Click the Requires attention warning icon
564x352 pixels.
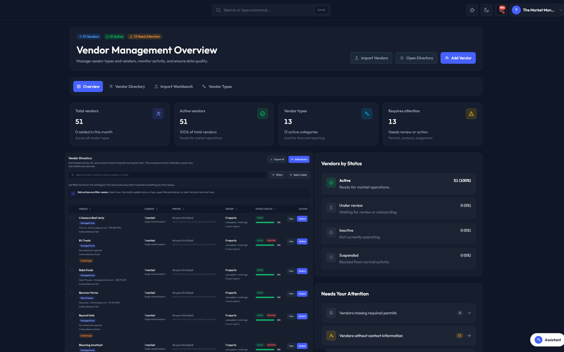471,114
